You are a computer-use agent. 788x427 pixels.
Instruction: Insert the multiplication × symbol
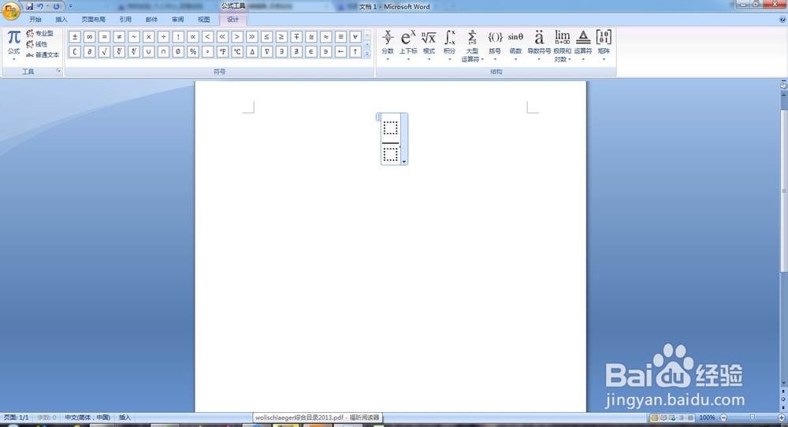149,37
